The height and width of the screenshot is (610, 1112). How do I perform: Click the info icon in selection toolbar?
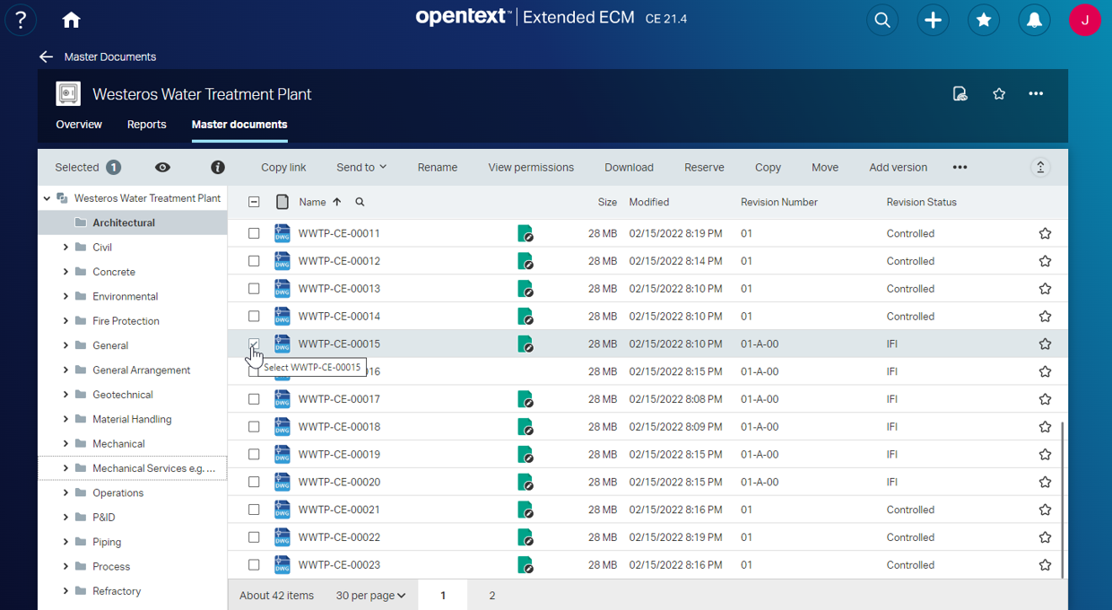[x=217, y=167]
